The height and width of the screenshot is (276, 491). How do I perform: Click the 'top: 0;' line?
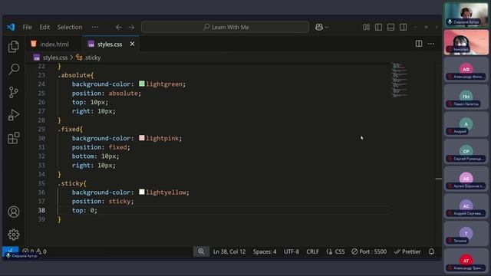coord(84,210)
